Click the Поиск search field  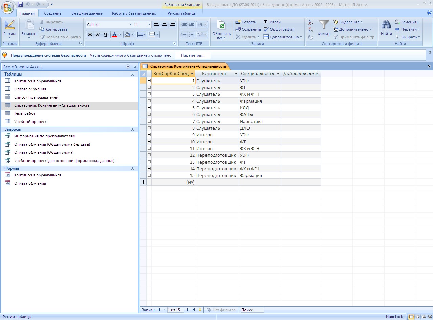click(252, 310)
